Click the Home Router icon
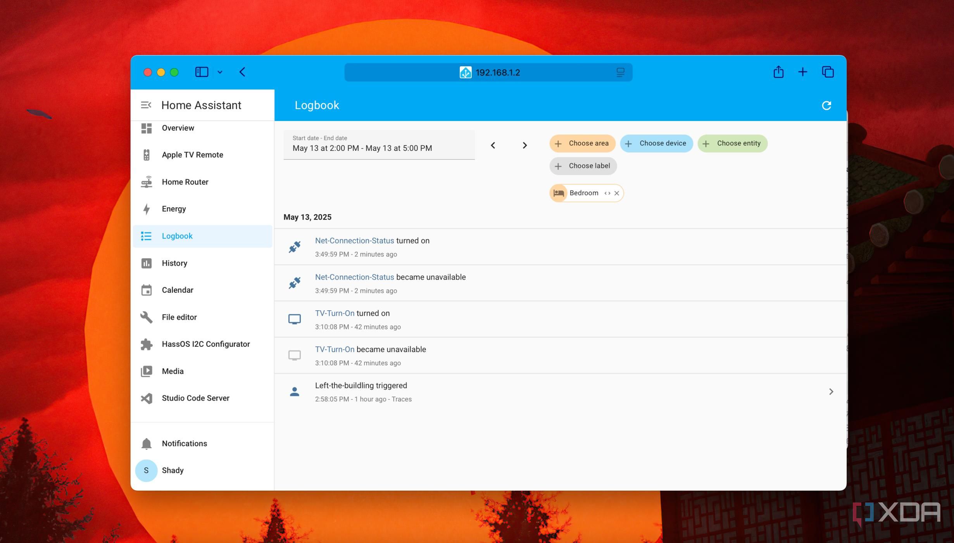954x543 pixels. (x=147, y=182)
